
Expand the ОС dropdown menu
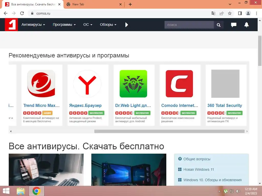point(88,25)
